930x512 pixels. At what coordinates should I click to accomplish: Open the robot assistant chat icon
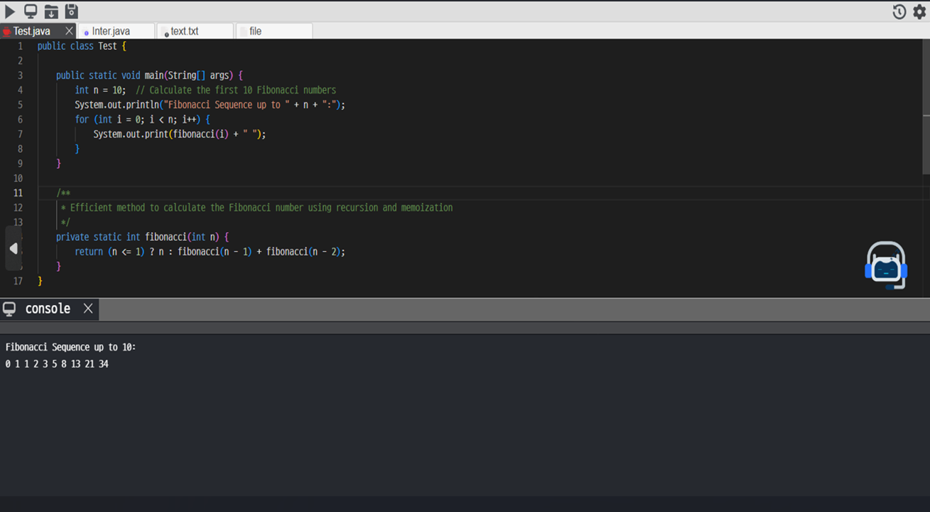click(885, 265)
